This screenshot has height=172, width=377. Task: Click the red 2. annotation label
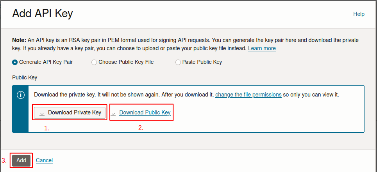pos(141,128)
